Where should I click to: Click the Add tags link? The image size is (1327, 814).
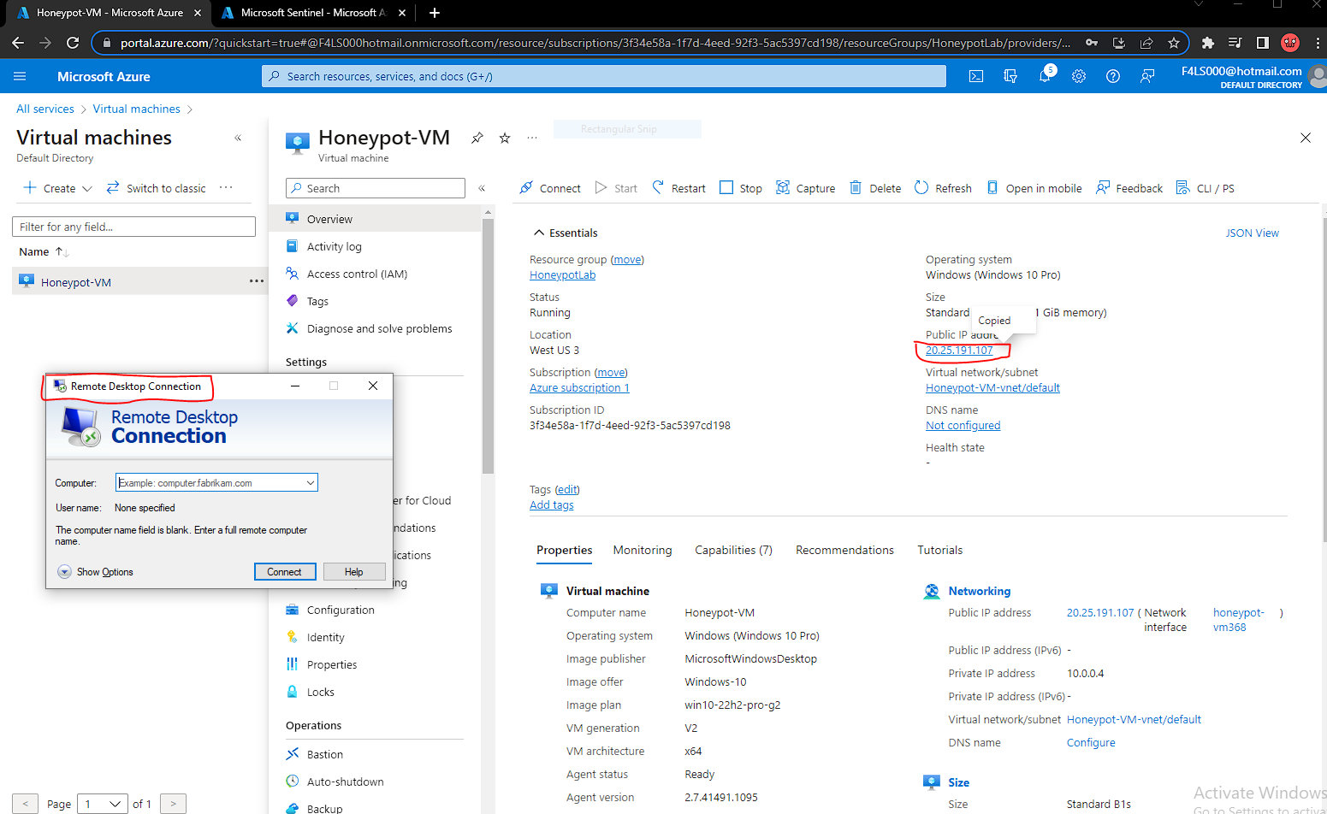551,504
